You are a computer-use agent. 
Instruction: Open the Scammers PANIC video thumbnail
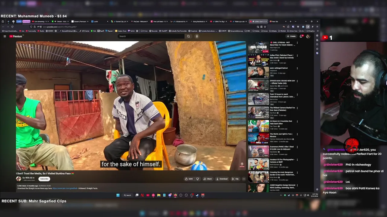(x=259, y=151)
